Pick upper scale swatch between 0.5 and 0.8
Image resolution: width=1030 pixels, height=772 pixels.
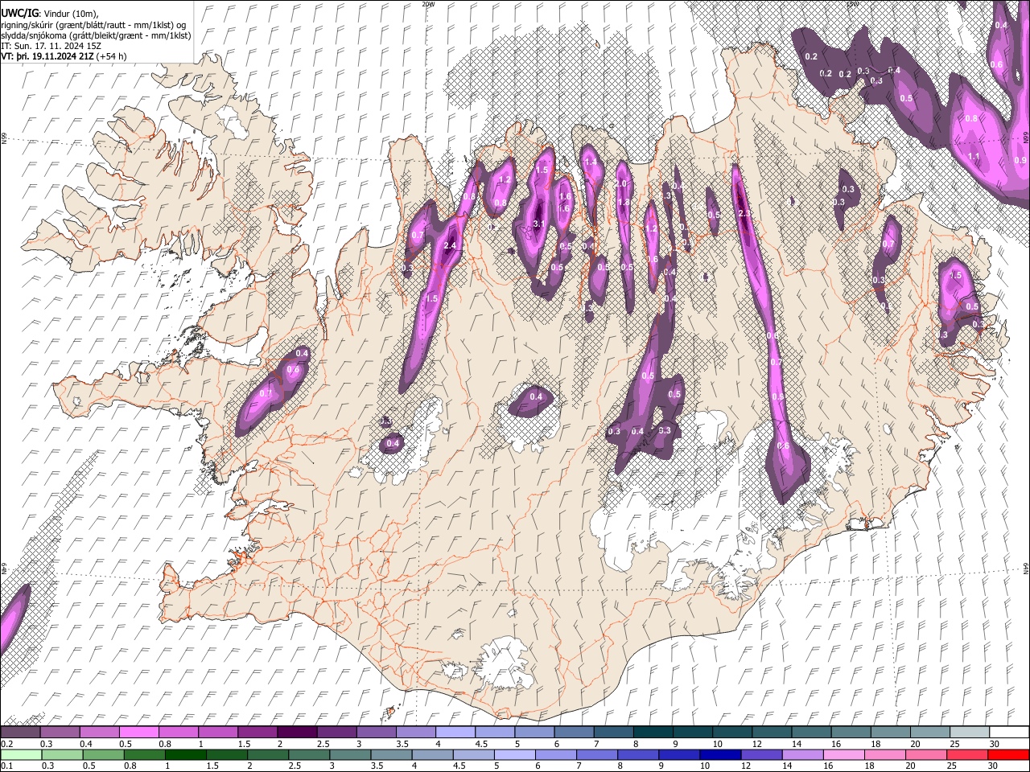(138, 732)
